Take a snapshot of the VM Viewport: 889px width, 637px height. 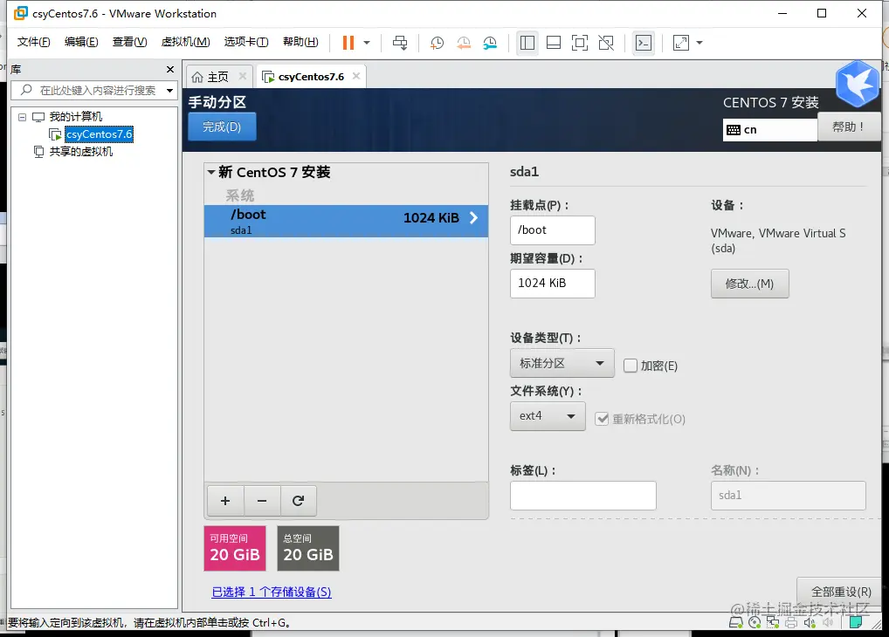437,43
